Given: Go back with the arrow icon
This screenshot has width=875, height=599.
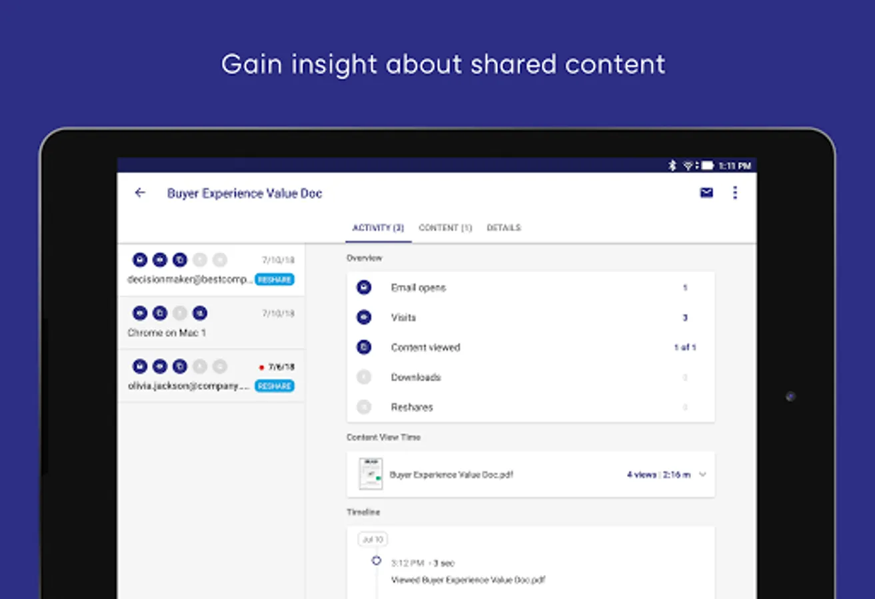Looking at the screenshot, I should pos(140,193).
